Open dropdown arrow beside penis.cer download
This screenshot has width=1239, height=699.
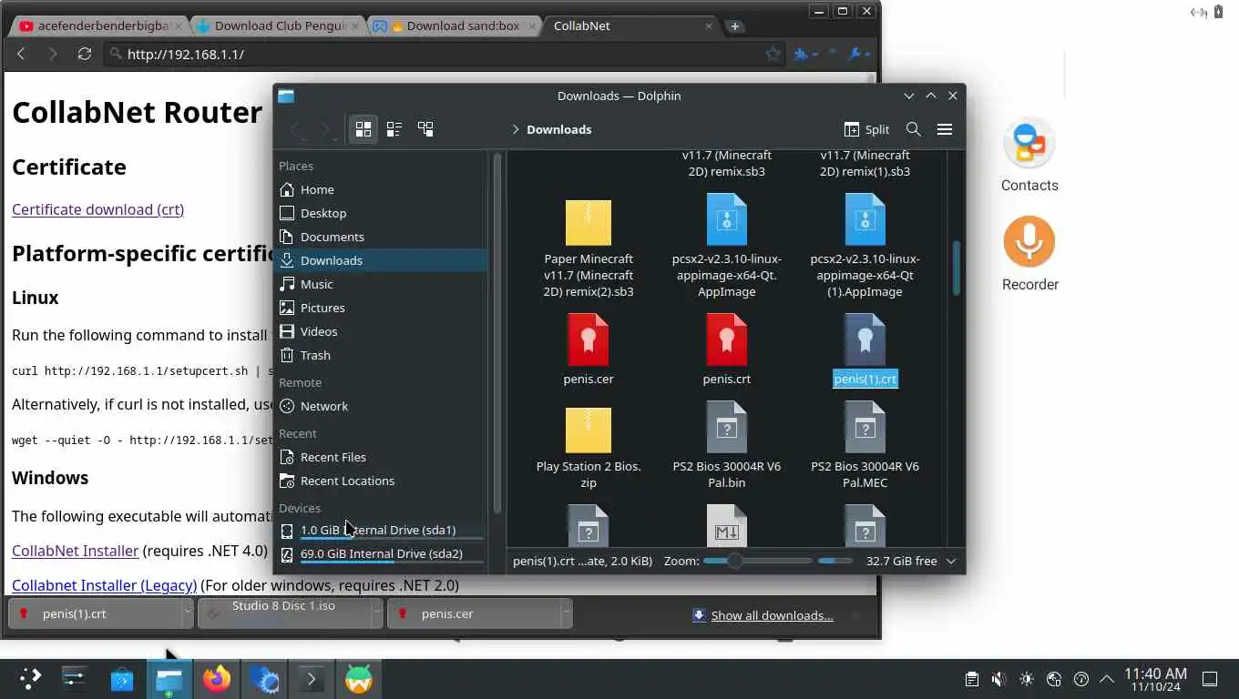pyautogui.click(x=567, y=613)
